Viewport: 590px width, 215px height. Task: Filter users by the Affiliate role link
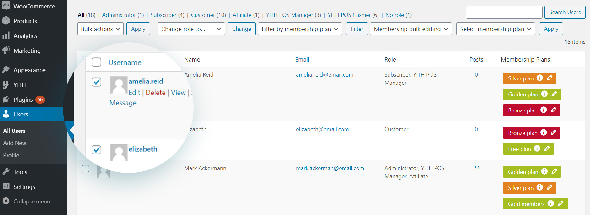click(242, 15)
